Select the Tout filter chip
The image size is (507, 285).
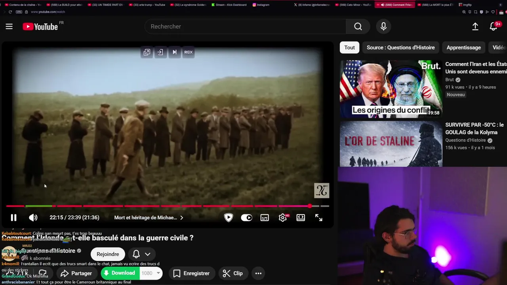coord(349,47)
